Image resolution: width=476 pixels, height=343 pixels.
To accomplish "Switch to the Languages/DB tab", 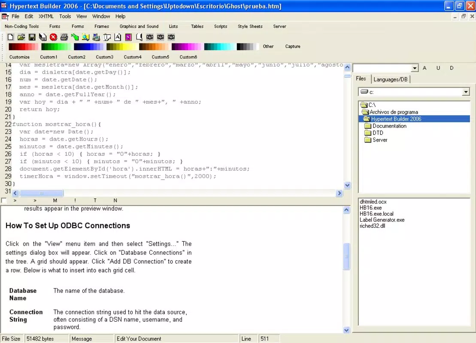I will click(x=391, y=79).
